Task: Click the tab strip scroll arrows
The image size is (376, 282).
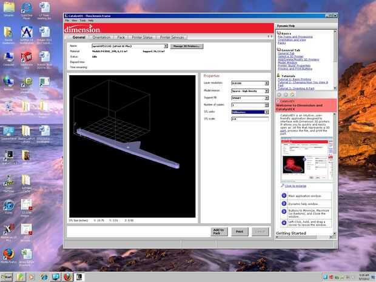Action: pos(270,36)
